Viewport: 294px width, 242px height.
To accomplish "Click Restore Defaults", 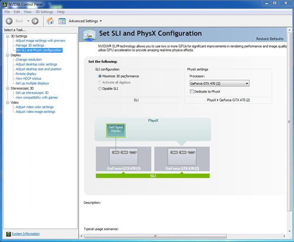I will pyautogui.click(x=270, y=39).
